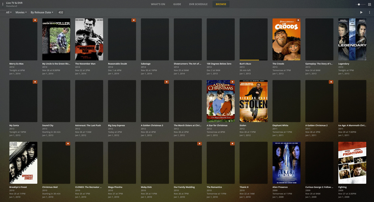Click the record badge on The Romantics poster

coord(232,144)
